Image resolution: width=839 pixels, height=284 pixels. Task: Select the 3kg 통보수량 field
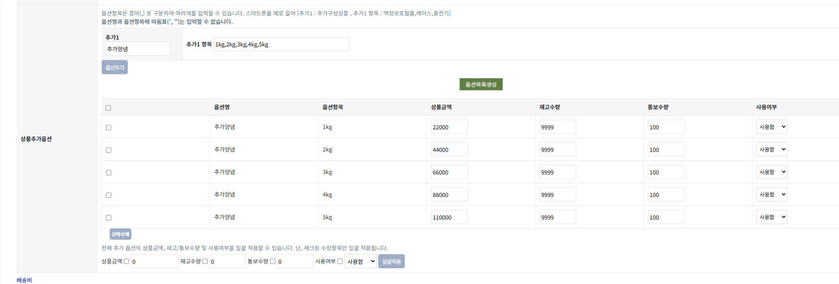point(665,172)
